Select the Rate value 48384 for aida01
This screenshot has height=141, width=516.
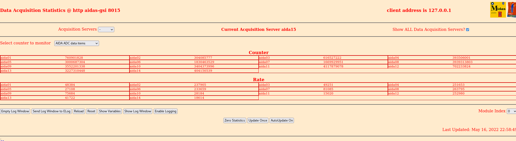click(x=70, y=85)
